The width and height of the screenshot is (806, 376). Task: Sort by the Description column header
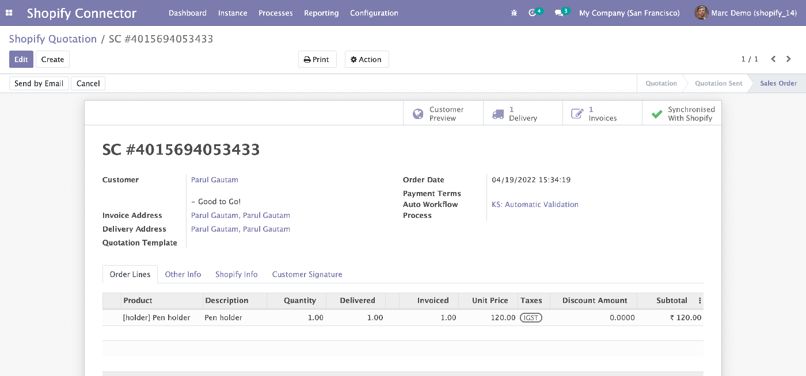tap(235, 301)
